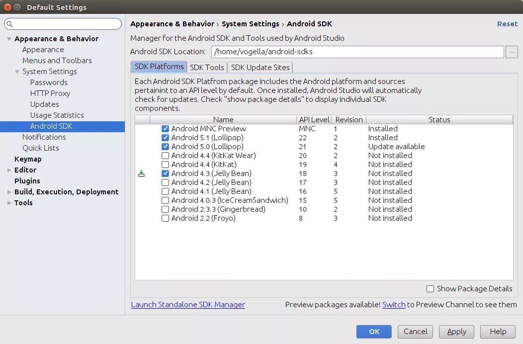Click the Android SDK Location field

click(x=357, y=52)
